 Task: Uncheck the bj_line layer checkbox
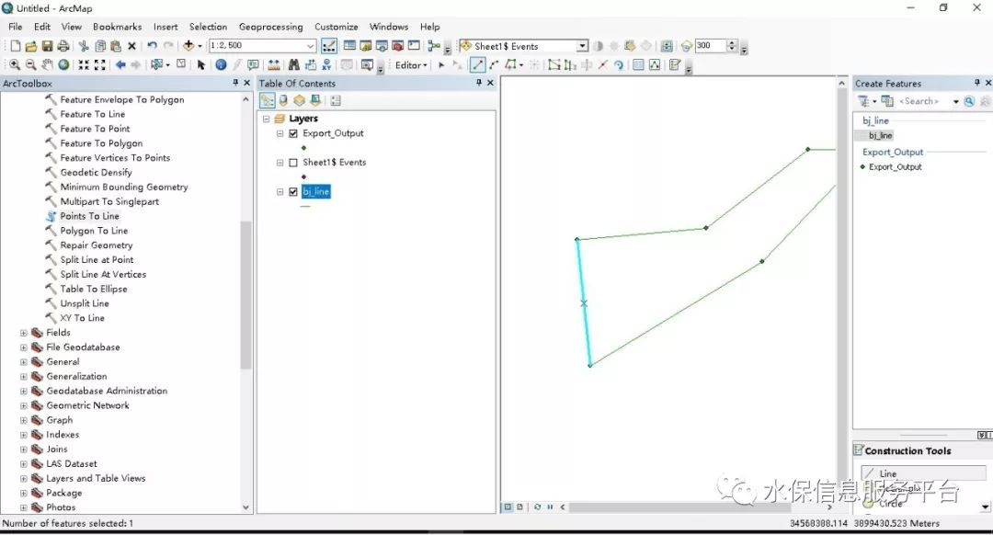293,192
